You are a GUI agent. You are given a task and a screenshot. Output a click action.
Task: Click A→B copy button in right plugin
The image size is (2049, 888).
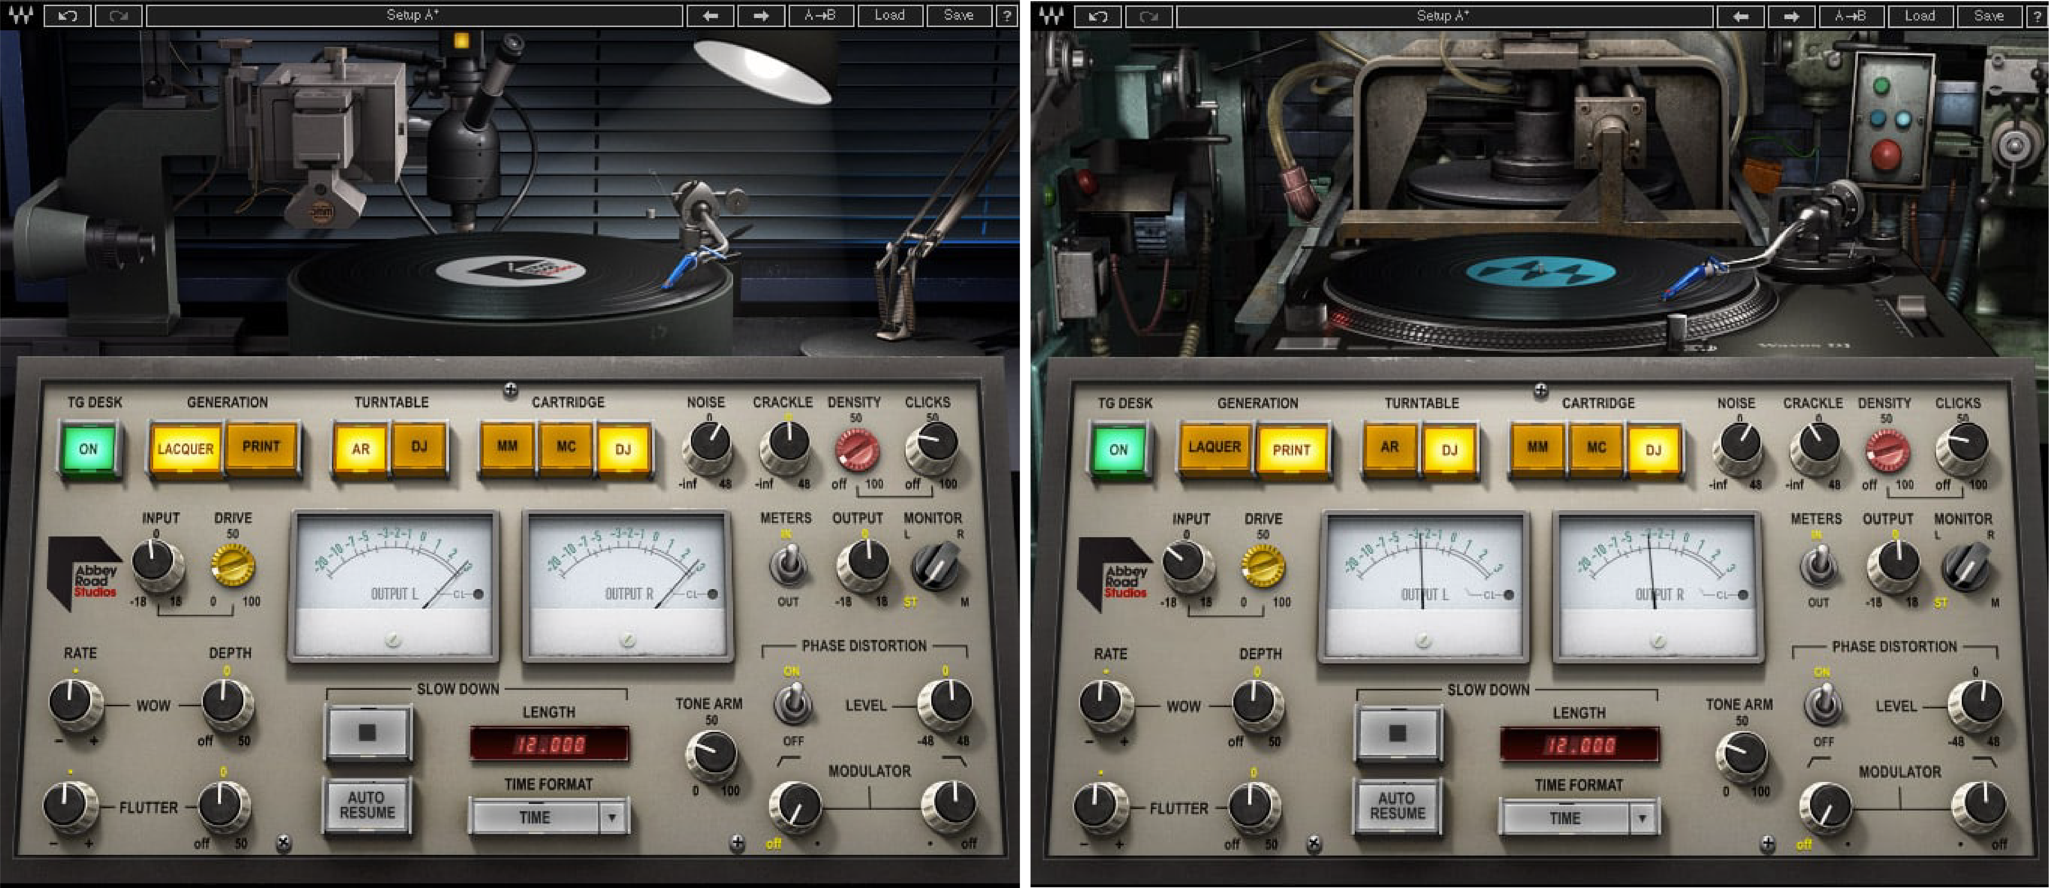1851,15
